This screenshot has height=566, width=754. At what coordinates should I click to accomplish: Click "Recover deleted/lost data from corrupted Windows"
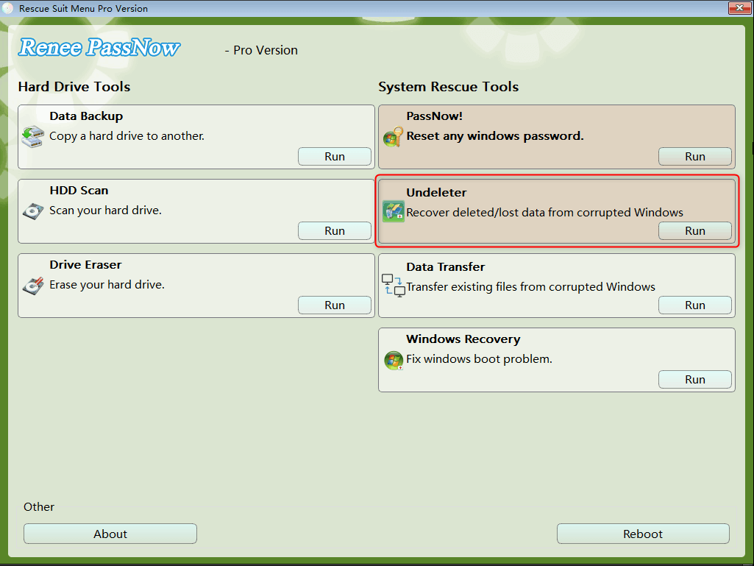coord(545,213)
